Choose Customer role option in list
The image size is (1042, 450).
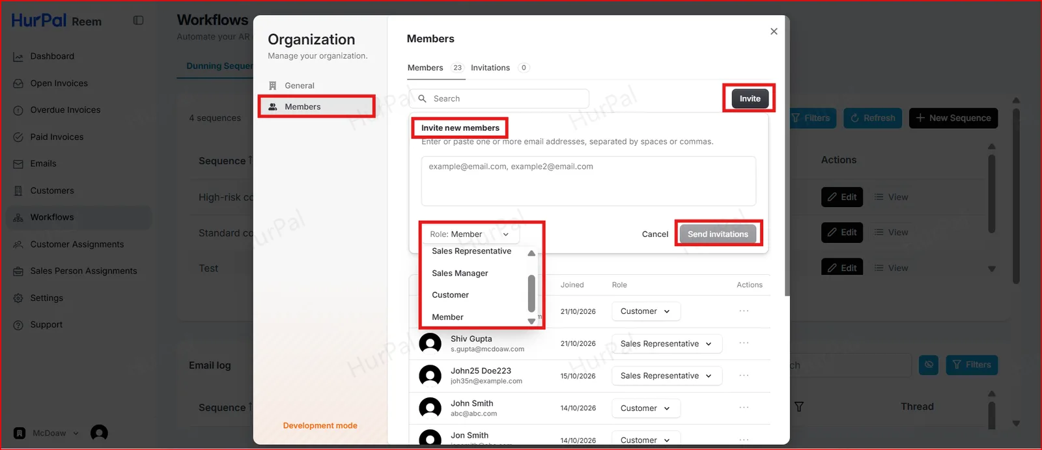(x=450, y=295)
